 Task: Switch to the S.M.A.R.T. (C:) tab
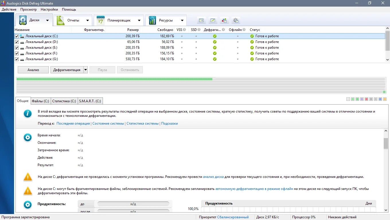point(90,101)
